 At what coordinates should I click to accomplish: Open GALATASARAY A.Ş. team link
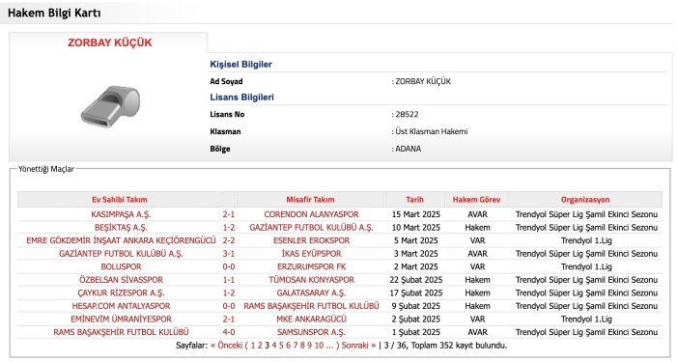[x=311, y=292]
